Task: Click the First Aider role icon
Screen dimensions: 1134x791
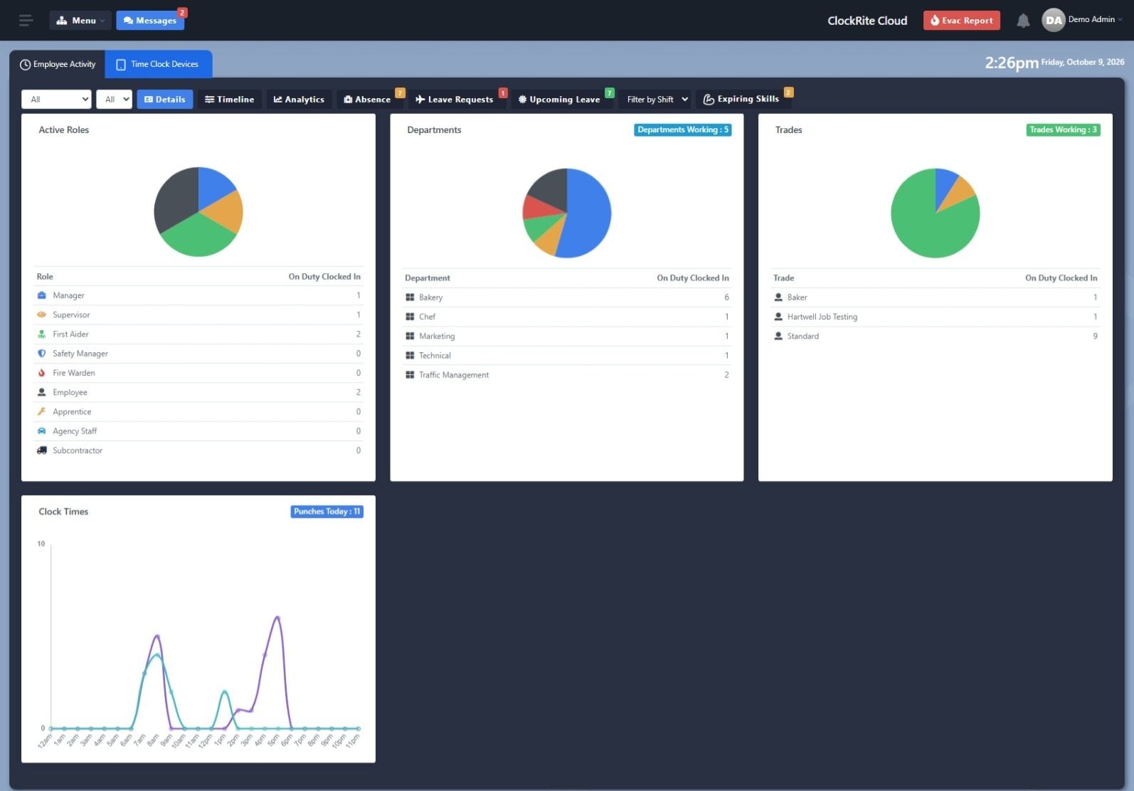Action: pos(41,334)
